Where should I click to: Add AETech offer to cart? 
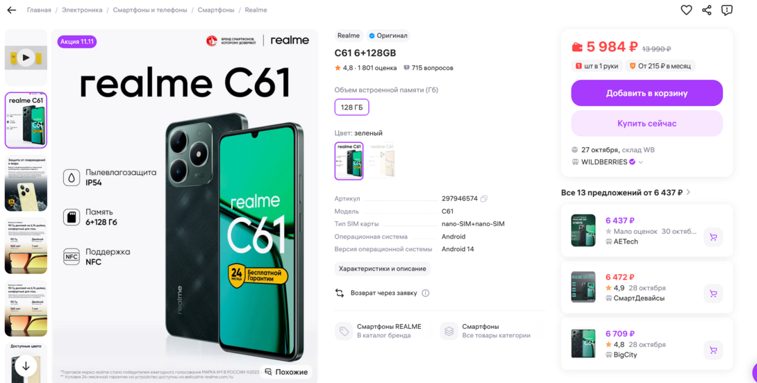[713, 237]
